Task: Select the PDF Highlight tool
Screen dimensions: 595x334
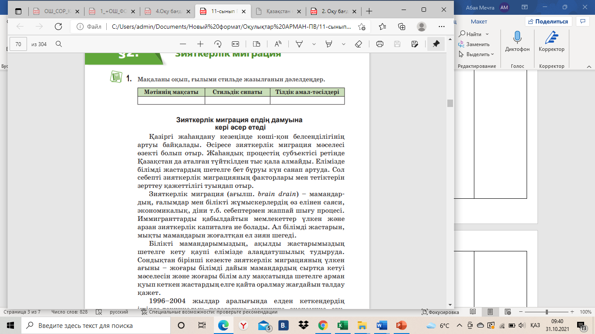Action: [329, 44]
